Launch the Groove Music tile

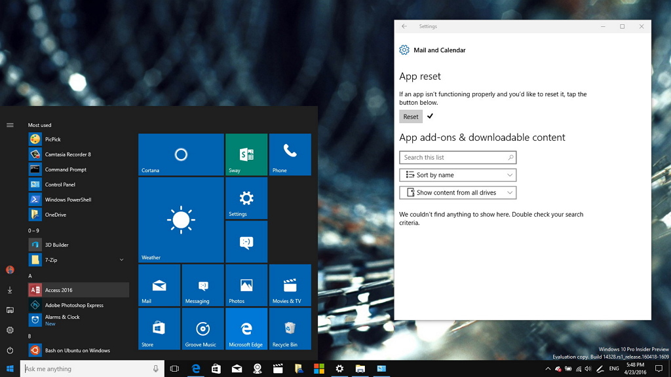coord(203,329)
